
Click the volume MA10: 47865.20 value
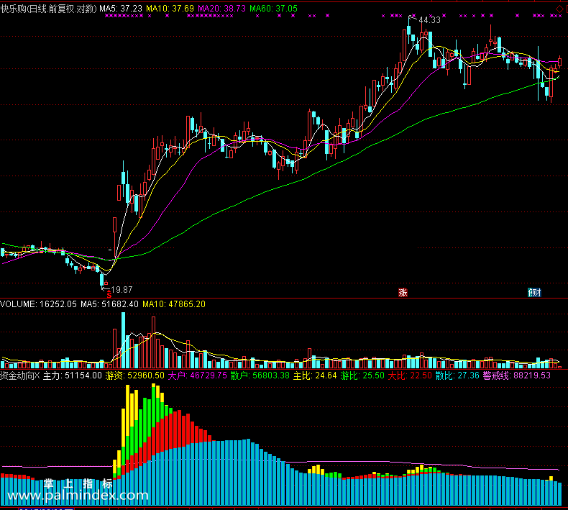174,304
